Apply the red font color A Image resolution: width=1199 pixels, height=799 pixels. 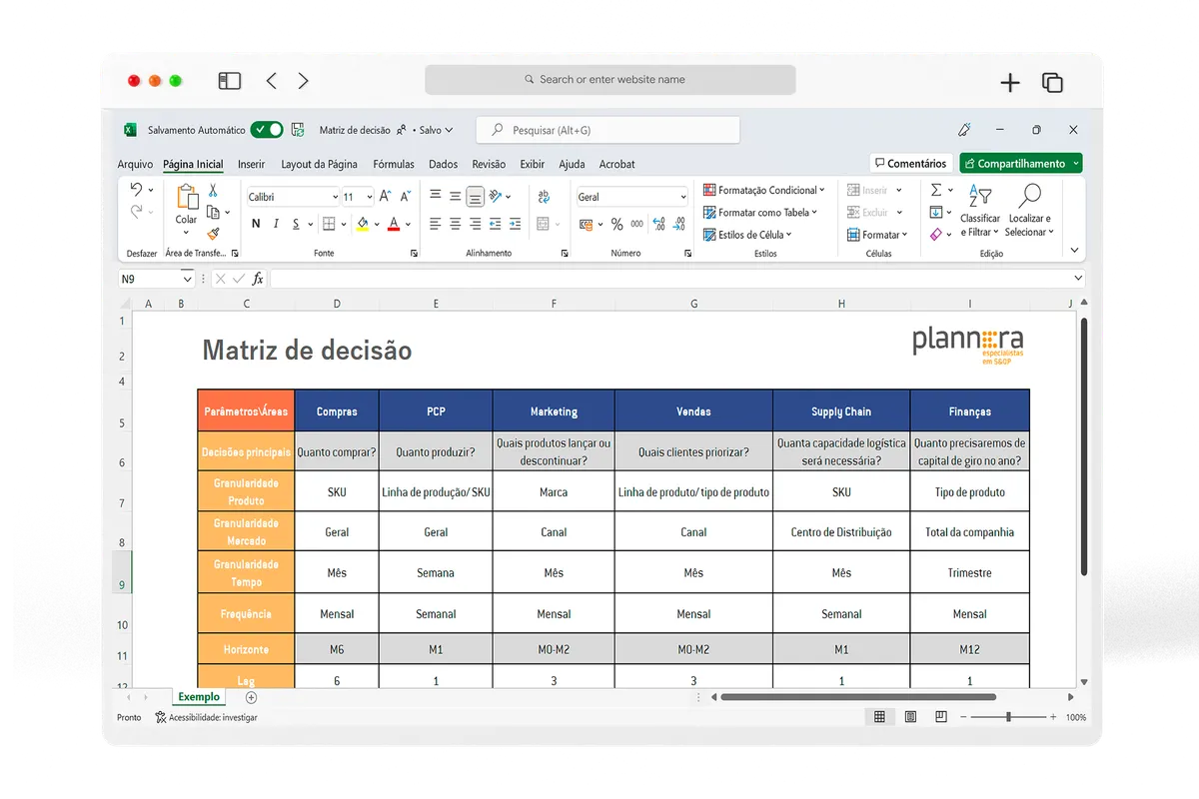pos(394,224)
